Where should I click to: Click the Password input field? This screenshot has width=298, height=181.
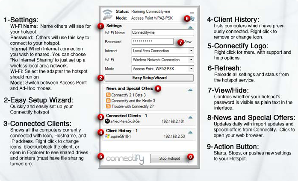pyautogui.click(x=153, y=41)
